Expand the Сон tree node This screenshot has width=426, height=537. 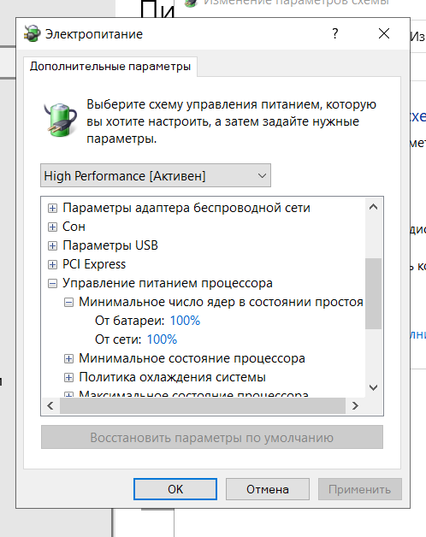point(52,227)
